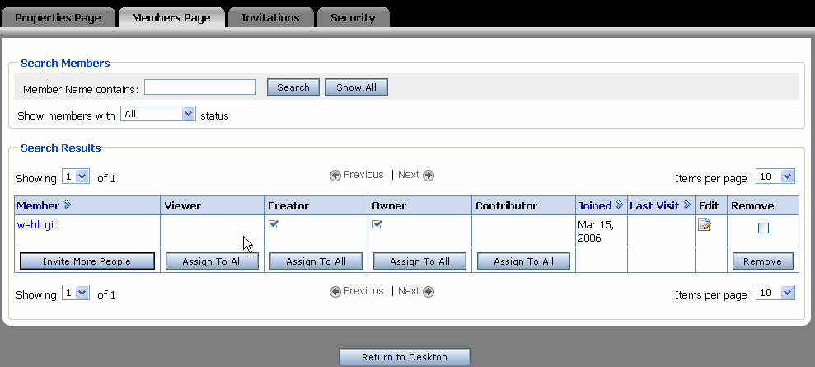Toggle Owner checkbox for weblogic
Viewport: 815px width, 367px height.
(377, 224)
